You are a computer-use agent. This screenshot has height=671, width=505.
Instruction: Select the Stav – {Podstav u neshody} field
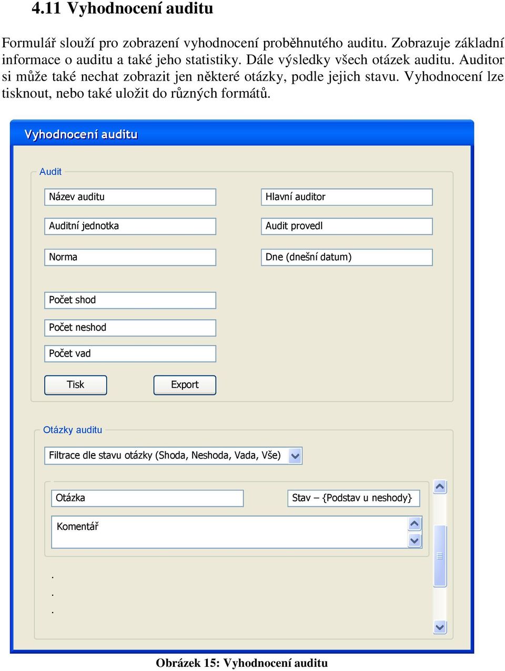coord(353,498)
